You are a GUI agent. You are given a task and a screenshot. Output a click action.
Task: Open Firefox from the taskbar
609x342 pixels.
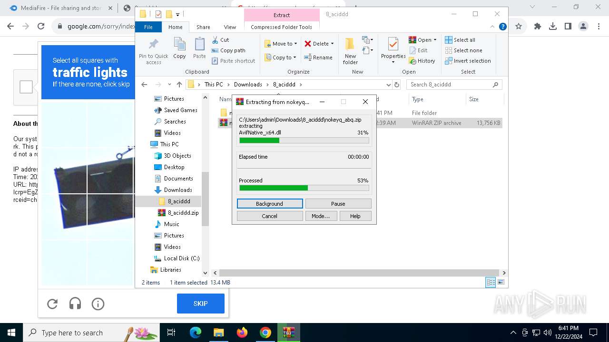point(242,332)
